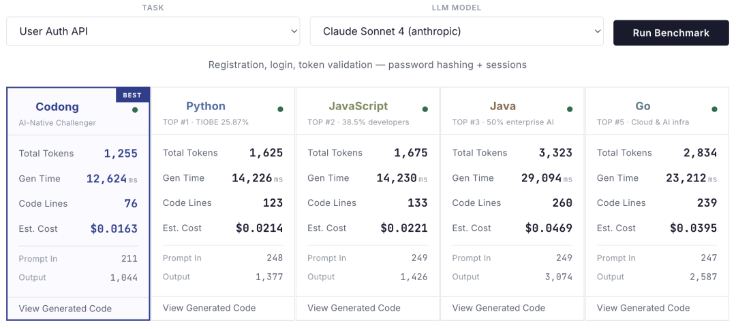
Task: Open the Task dropdown showing User Auth API
Action: [x=153, y=31]
